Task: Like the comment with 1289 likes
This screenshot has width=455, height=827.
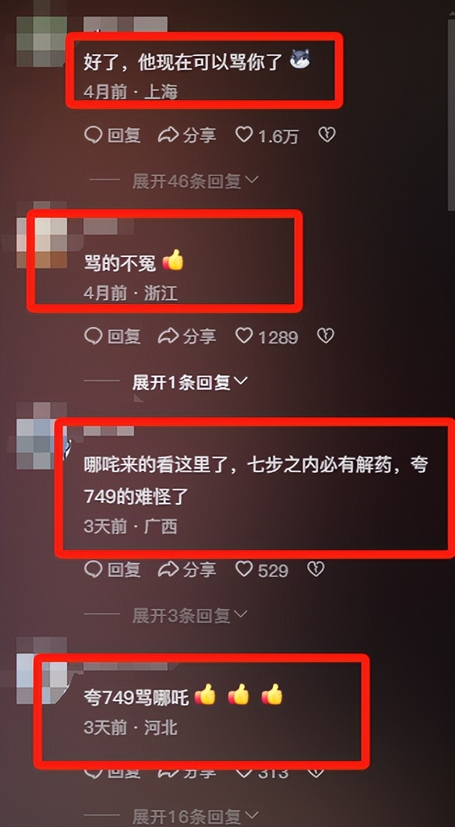Action: pyautogui.click(x=267, y=336)
